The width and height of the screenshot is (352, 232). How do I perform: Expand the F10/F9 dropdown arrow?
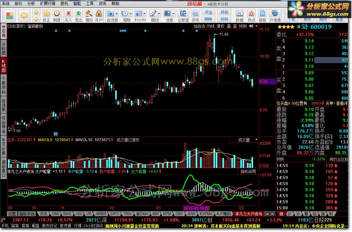pos(145,13)
